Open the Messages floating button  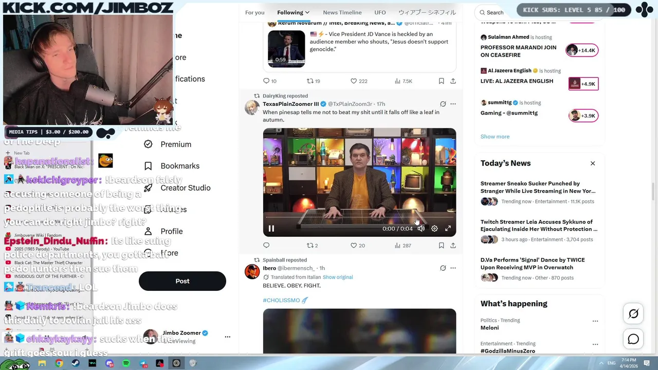tap(633, 339)
